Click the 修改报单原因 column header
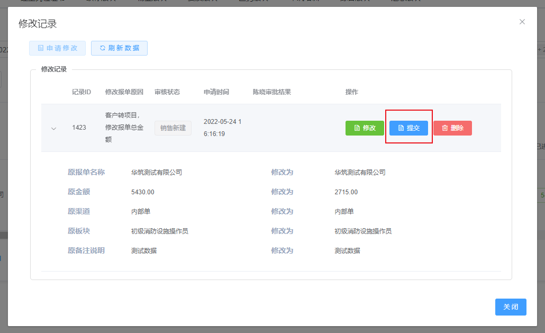This screenshot has width=545, height=333. 124,92
